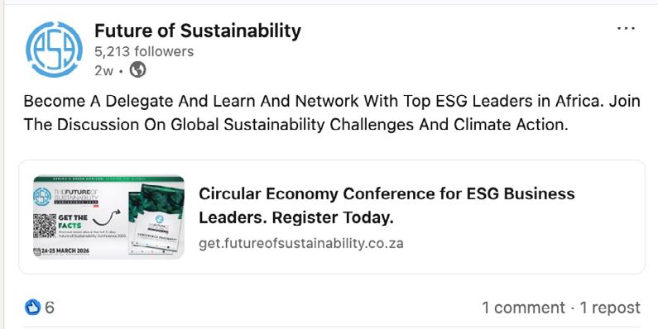The height and width of the screenshot is (329, 658).
Task: Click the brochure cover graphic in thumbnail
Action: click(156, 219)
